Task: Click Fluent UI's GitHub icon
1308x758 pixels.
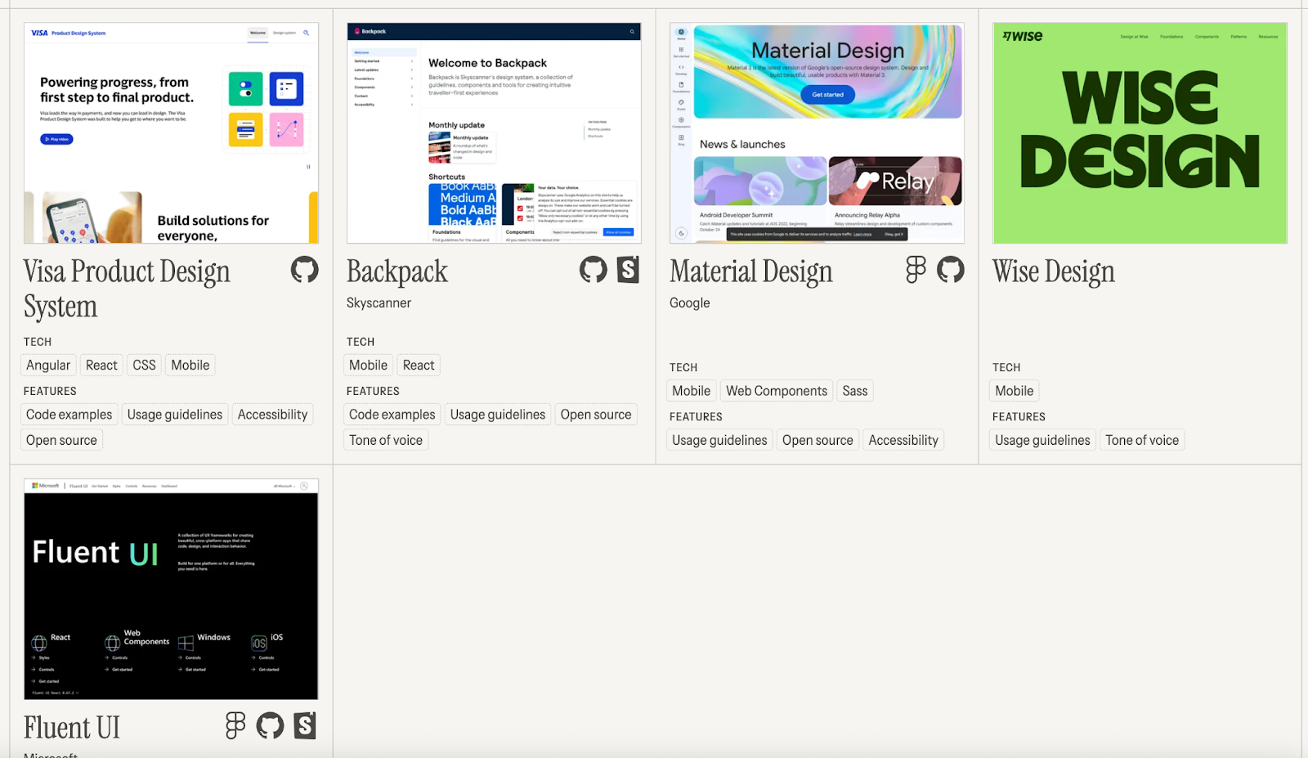Action: click(270, 725)
